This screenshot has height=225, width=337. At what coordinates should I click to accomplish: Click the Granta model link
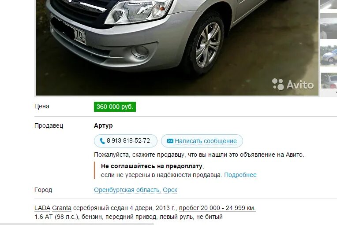(x=62, y=208)
